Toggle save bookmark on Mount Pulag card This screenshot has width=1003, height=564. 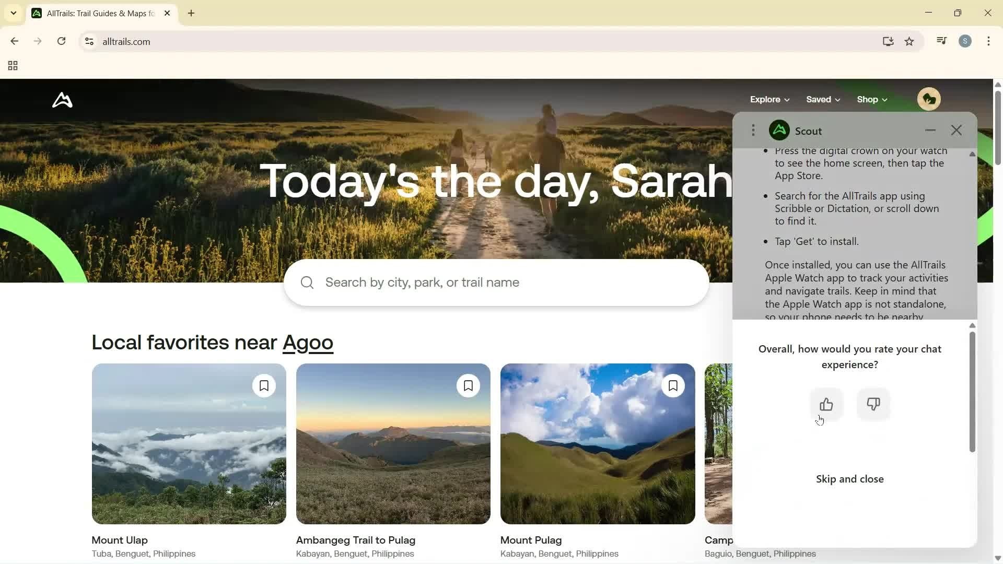pos(673,386)
